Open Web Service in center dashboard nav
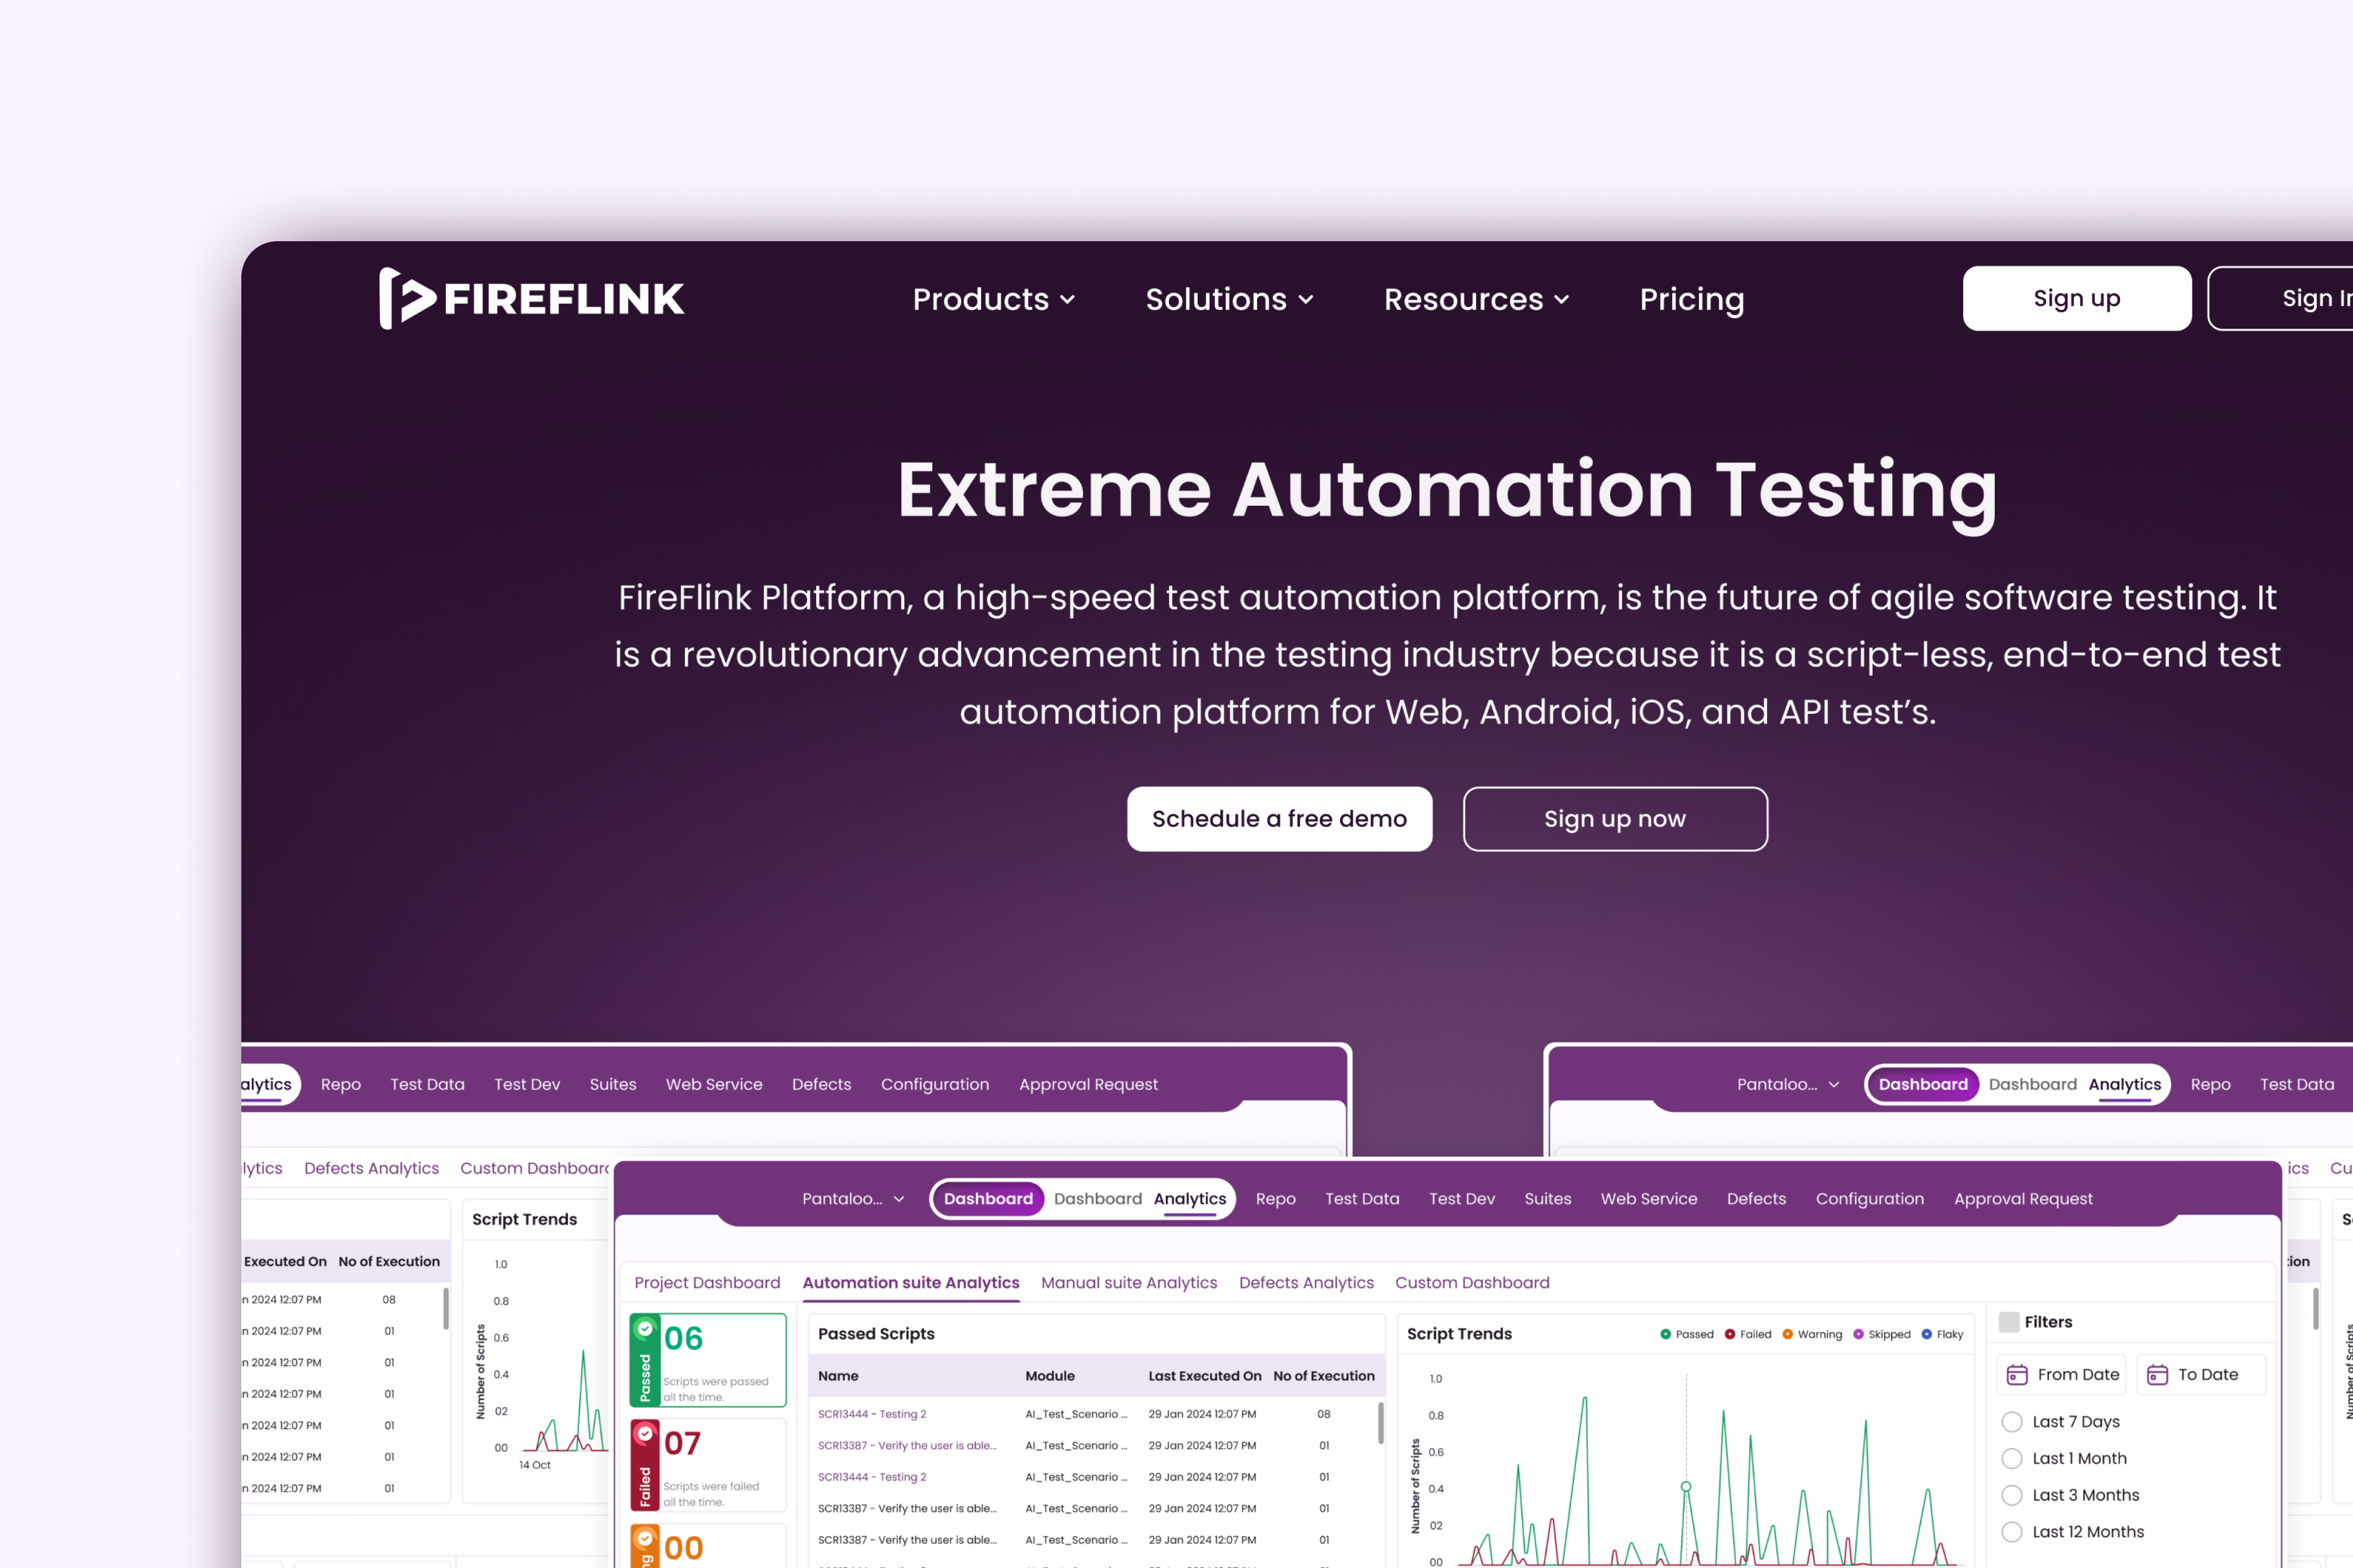This screenshot has width=2353, height=1568. pos(1649,1199)
